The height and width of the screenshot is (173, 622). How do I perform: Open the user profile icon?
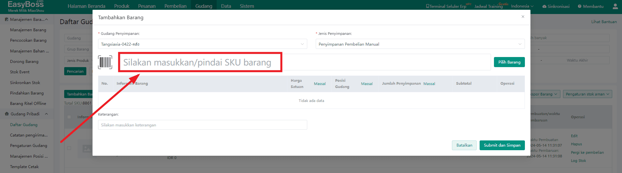coord(615,6)
